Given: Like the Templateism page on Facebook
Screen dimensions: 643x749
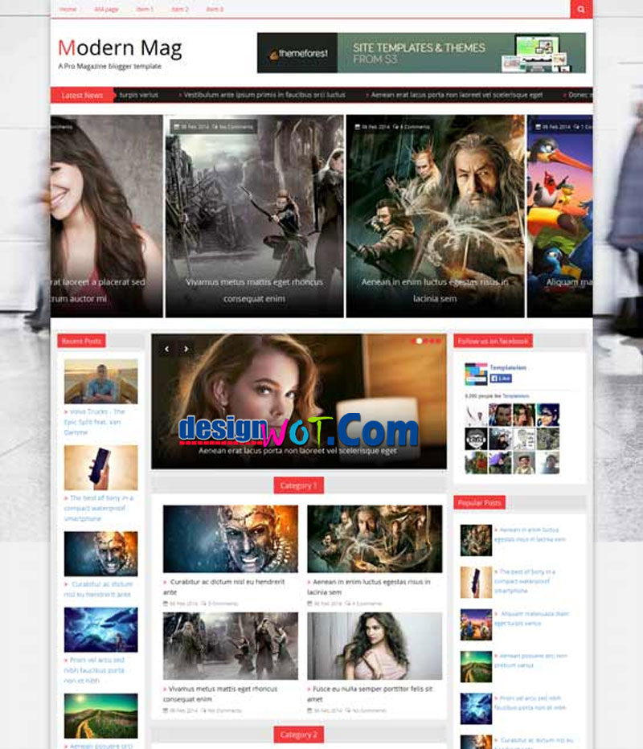Looking at the screenshot, I should pos(501,379).
